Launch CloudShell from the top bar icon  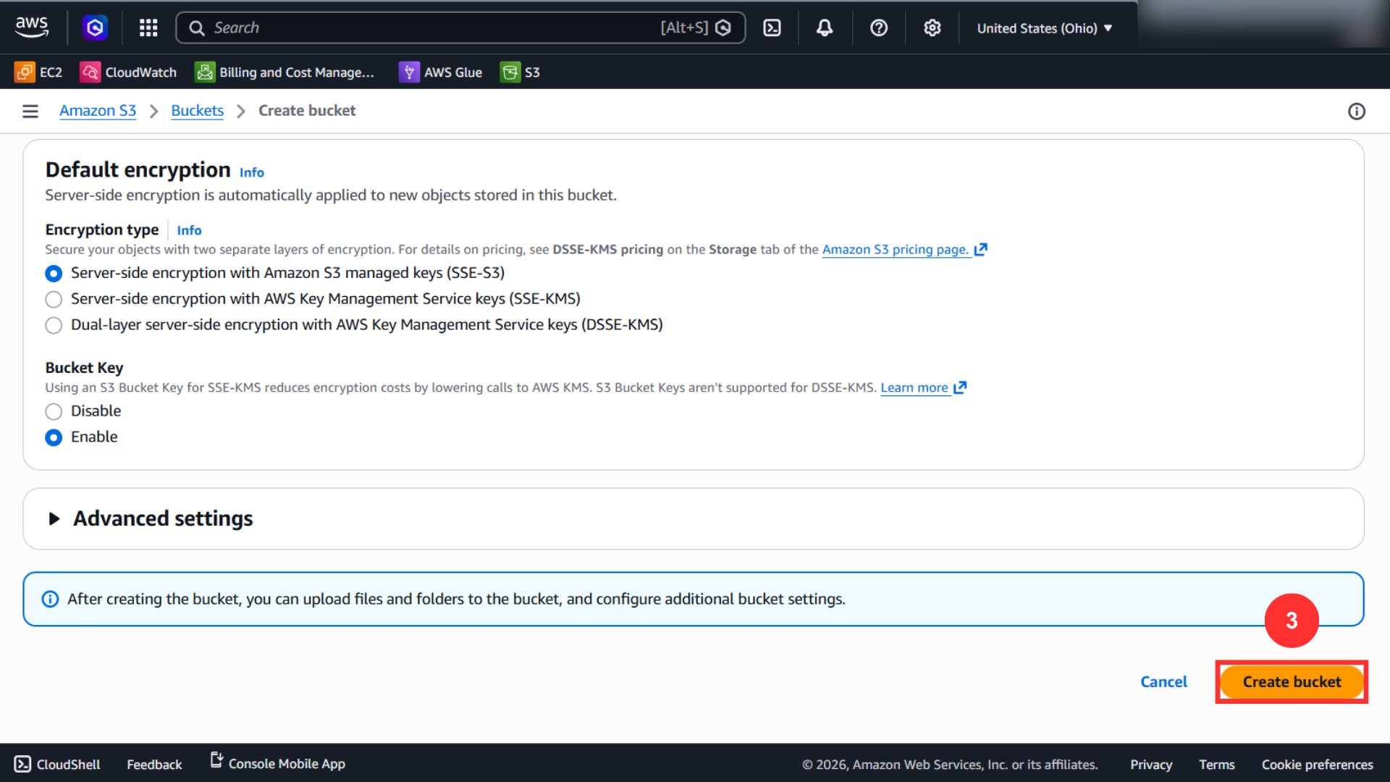pos(772,28)
